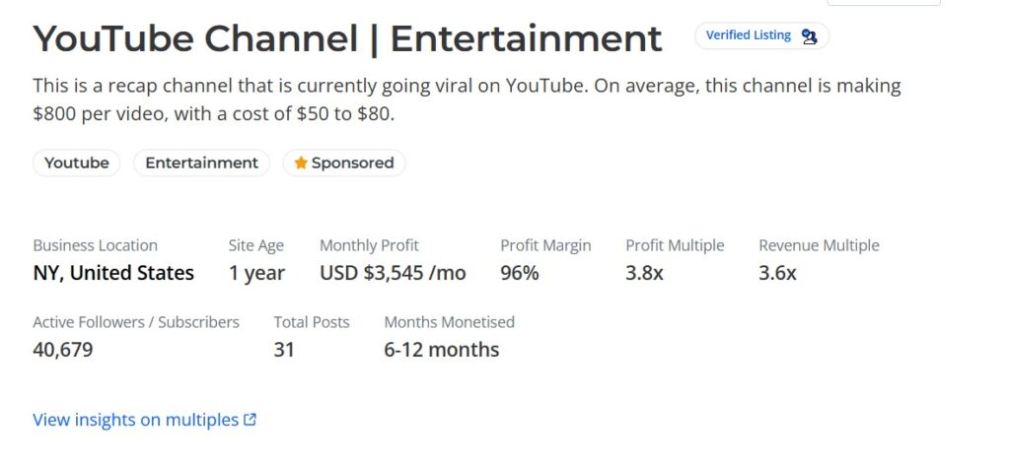The image size is (1010, 465).
Task: Click the Active Followers / Subscribers label
Action: pos(136,322)
